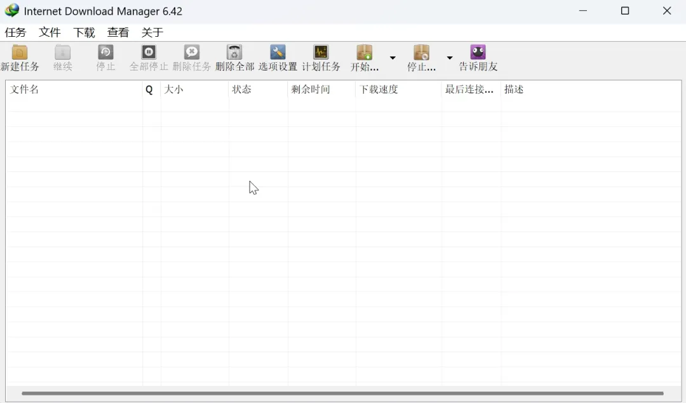
Task: Sort by the 状态 column header
Action: pos(258,89)
